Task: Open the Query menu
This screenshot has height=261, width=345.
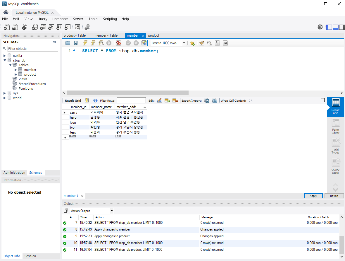Action: (x=42, y=19)
